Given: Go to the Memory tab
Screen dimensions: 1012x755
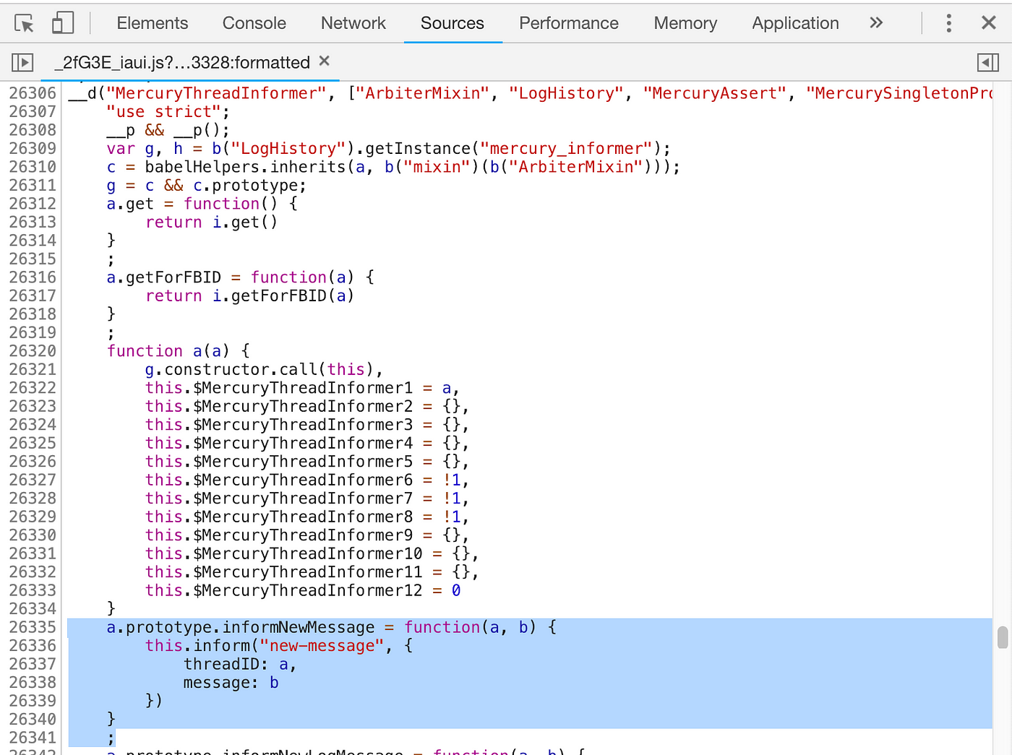Looking at the screenshot, I should pyautogui.click(x=685, y=23).
